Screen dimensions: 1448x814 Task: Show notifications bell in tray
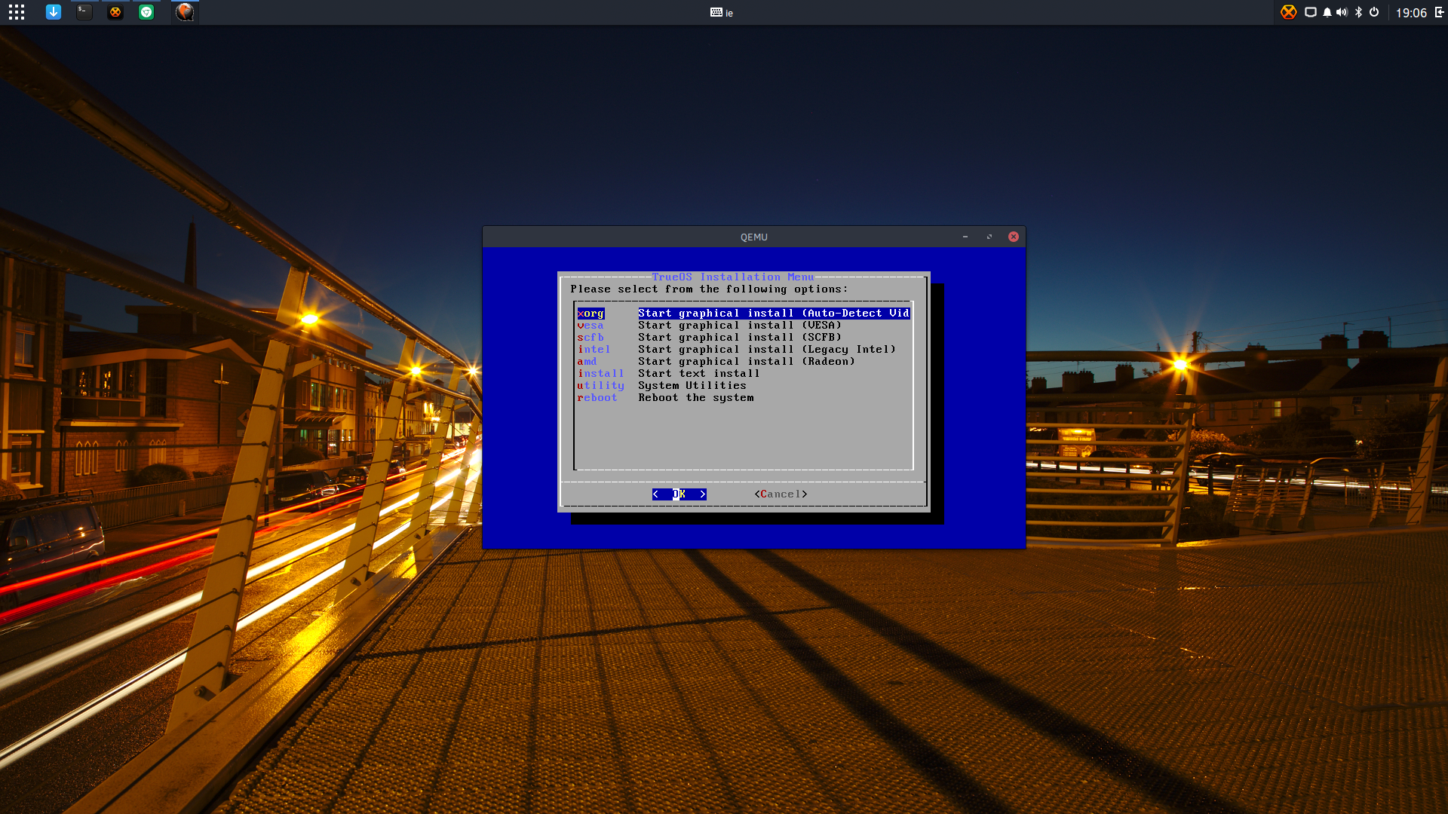1327,12
